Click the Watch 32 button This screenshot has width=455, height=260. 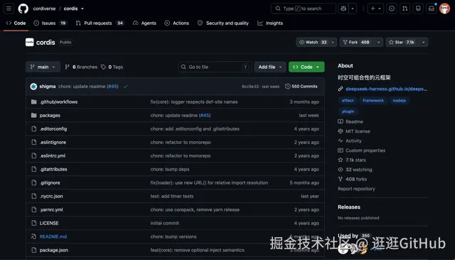pyautogui.click(x=313, y=43)
